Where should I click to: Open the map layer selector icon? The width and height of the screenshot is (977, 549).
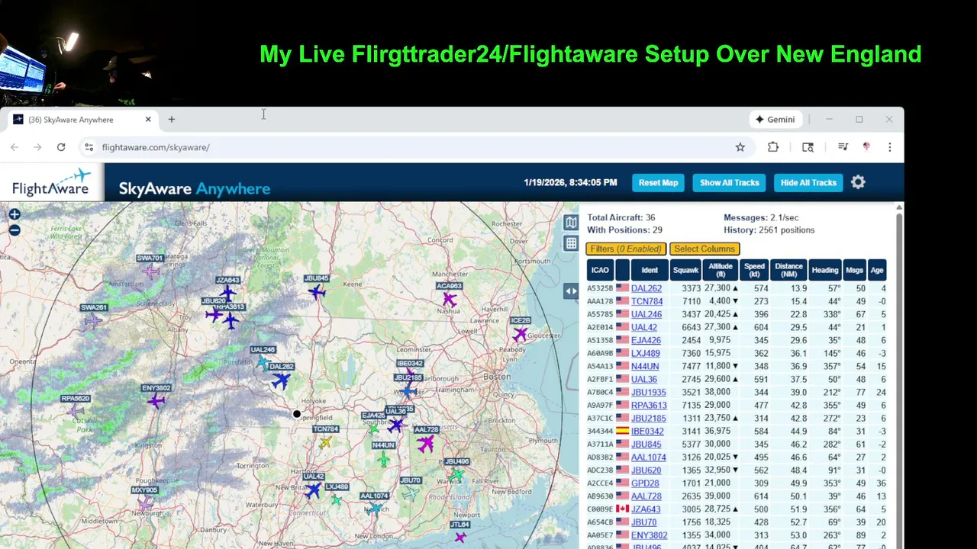pyautogui.click(x=571, y=222)
